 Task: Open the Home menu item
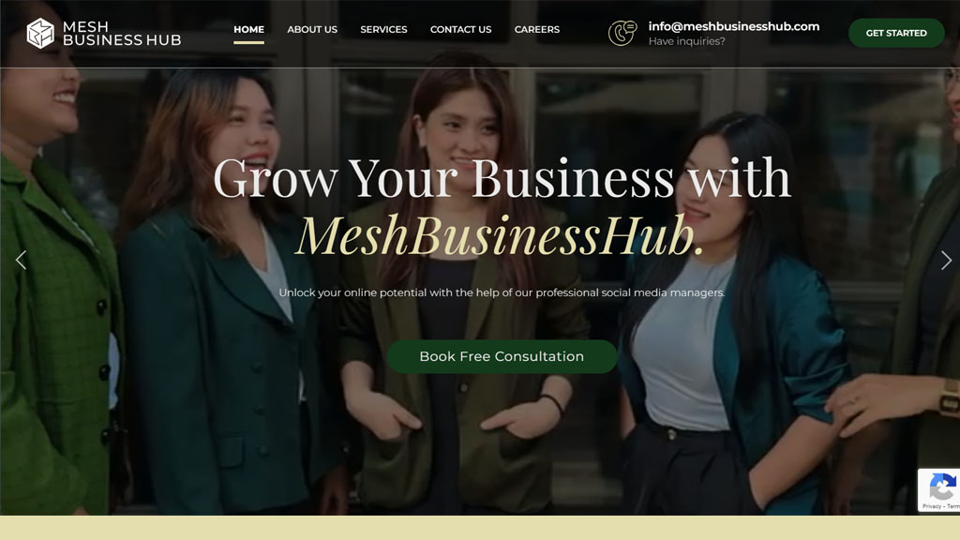[248, 29]
